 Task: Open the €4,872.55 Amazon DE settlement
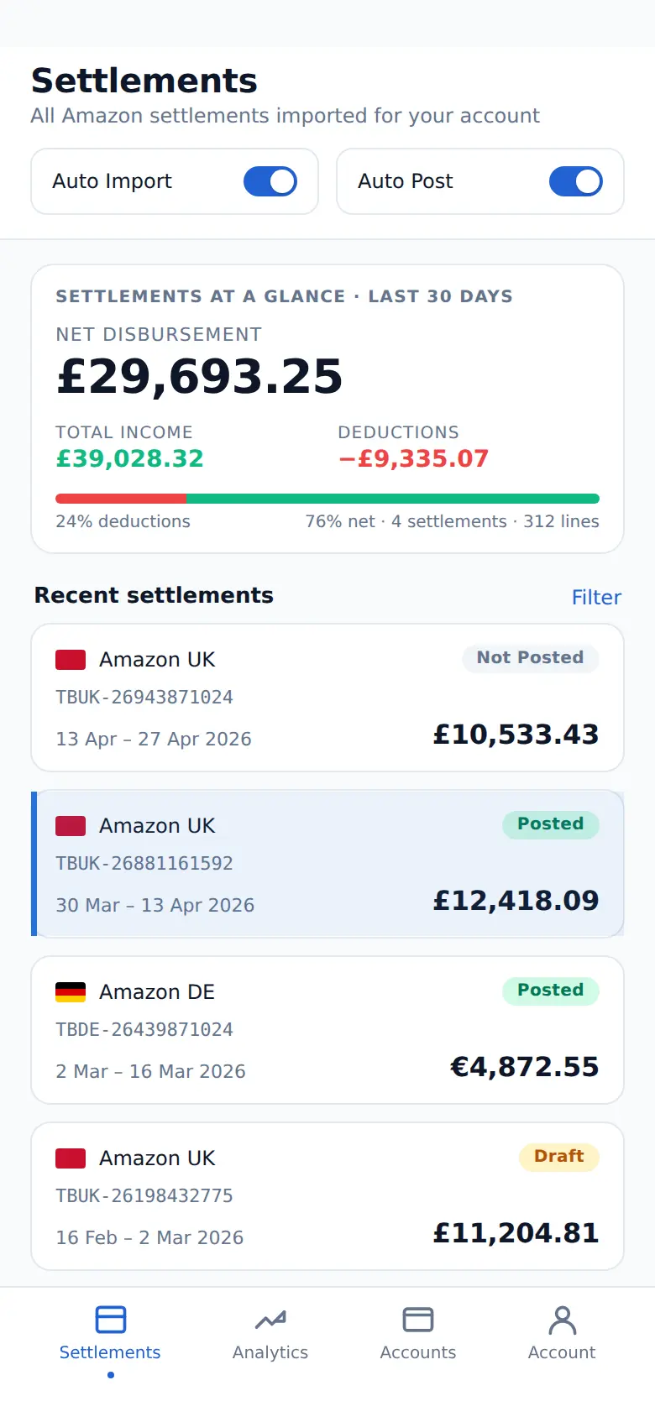click(327, 1030)
